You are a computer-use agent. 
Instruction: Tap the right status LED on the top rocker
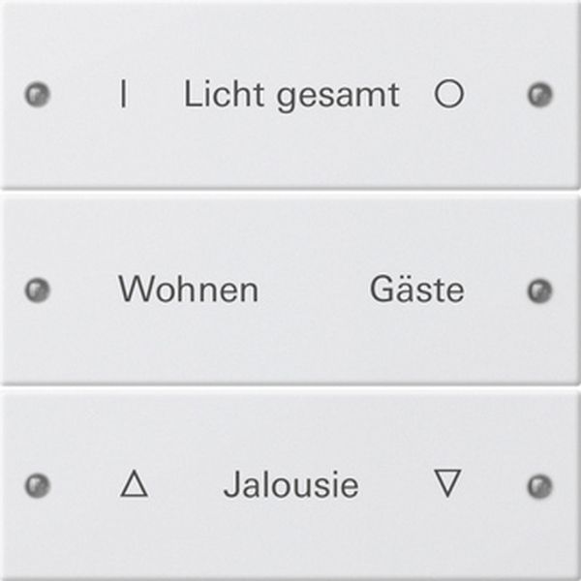539,95
